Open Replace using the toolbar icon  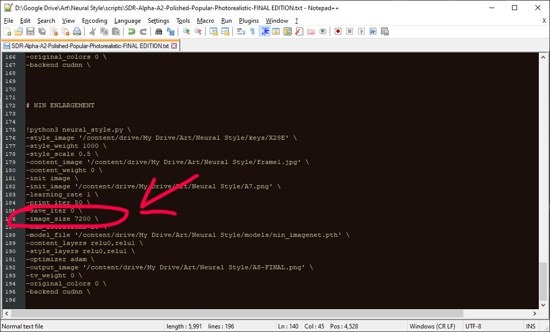[171, 31]
